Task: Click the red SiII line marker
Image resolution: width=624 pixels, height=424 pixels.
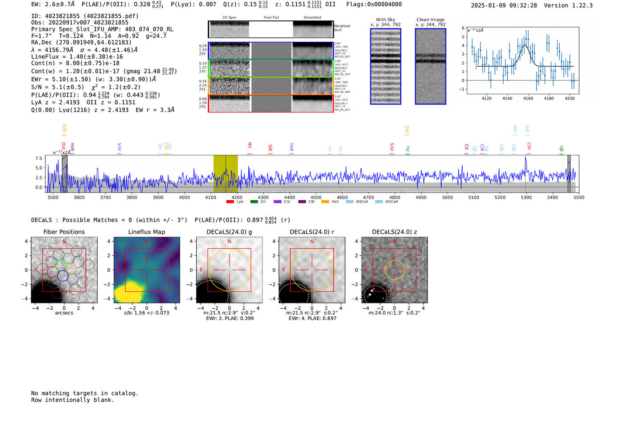Action: click(x=270, y=149)
